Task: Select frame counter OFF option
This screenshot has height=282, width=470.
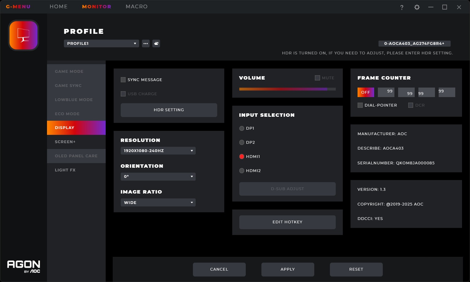Action: point(366,92)
